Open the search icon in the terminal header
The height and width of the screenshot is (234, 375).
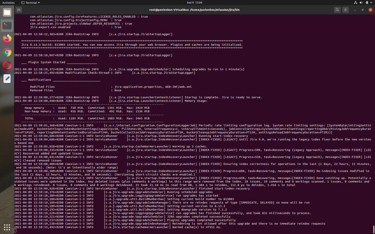point(337,10)
